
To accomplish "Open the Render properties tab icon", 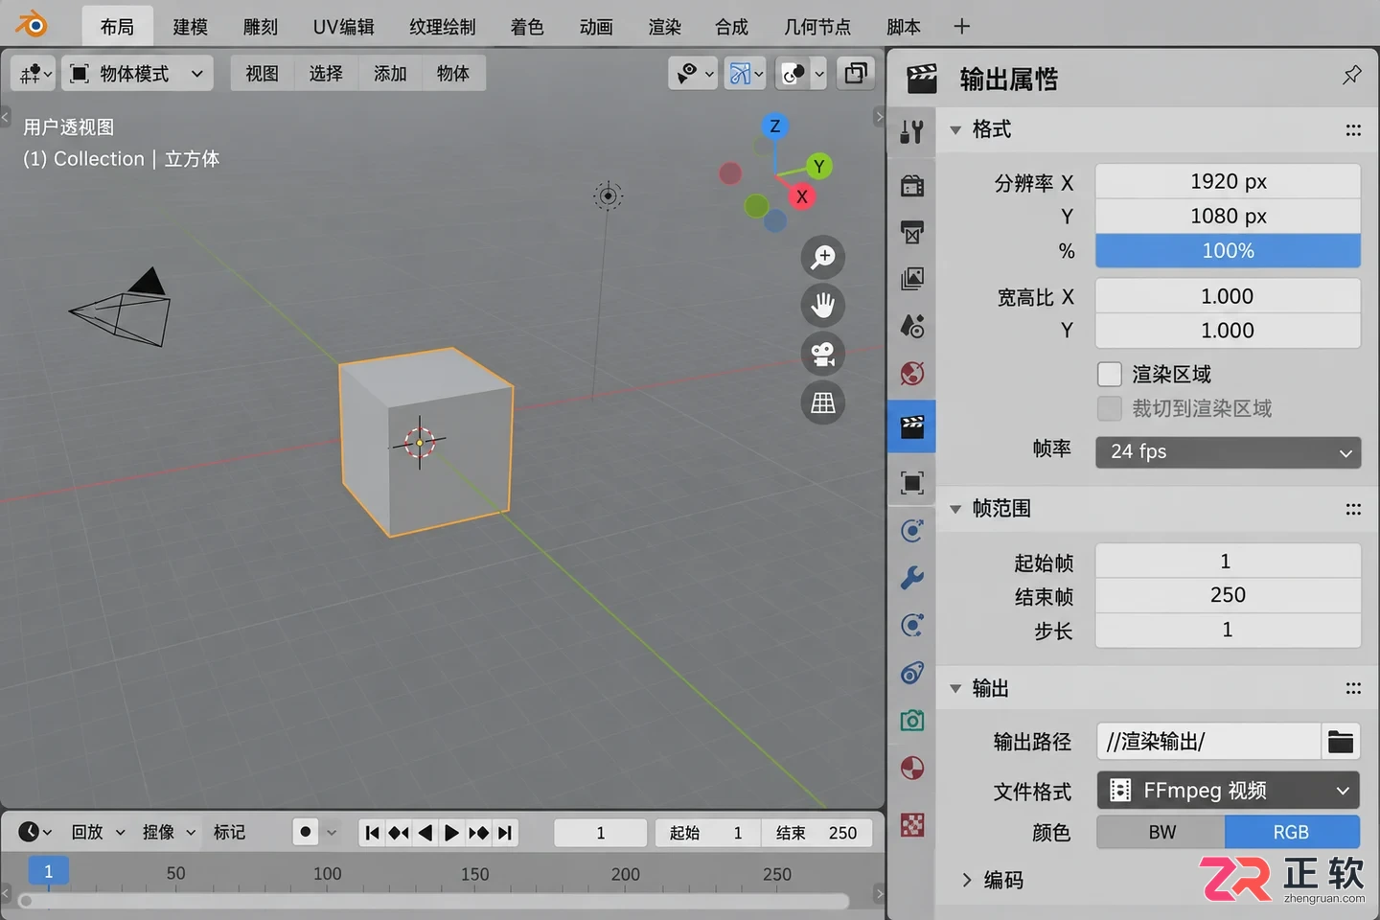I will (912, 185).
